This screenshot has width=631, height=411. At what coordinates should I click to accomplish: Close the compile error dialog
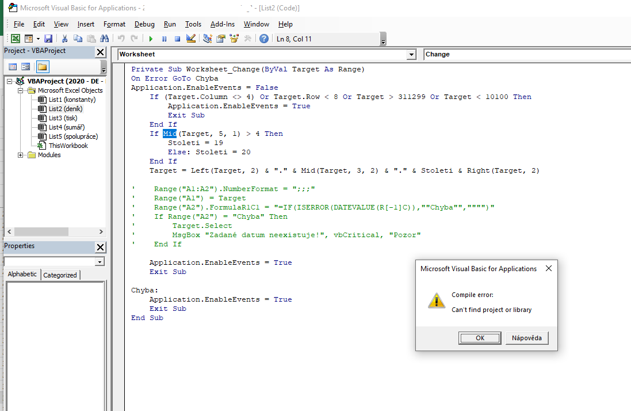549,268
